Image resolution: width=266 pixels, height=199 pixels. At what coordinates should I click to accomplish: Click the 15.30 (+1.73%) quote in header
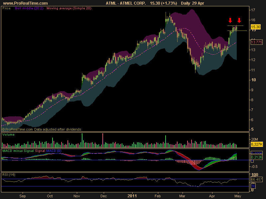tap(163, 3)
